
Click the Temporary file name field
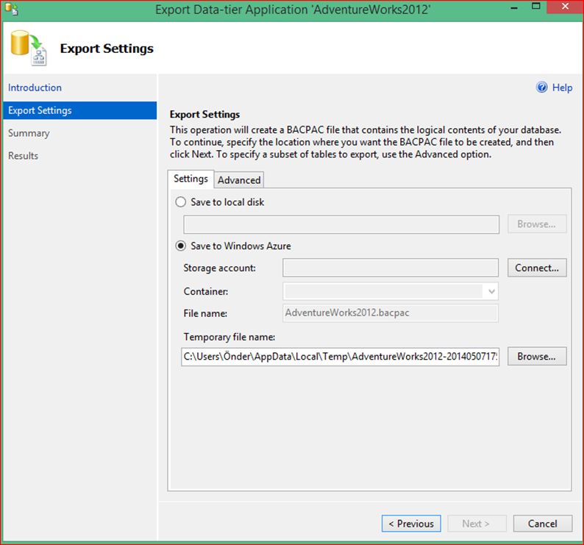tap(340, 357)
